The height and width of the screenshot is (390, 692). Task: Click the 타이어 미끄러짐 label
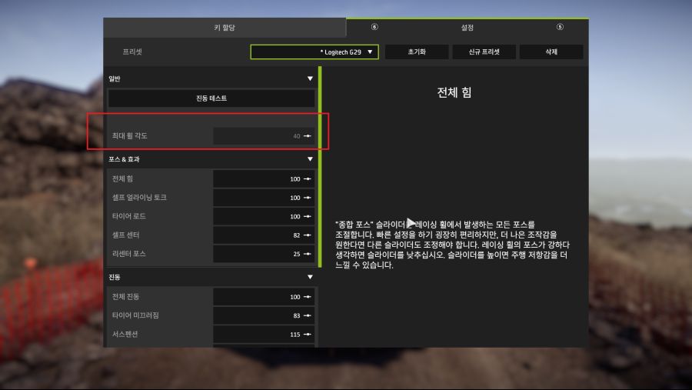tap(135, 315)
